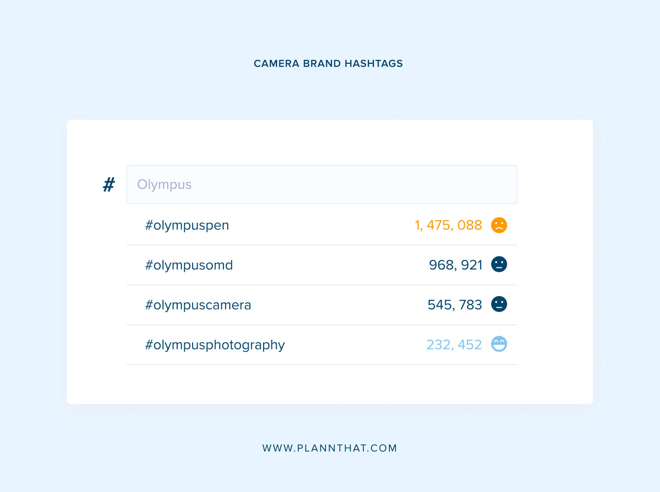This screenshot has width=660, height=492.
Task: Click the white results card panel
Action: point(330,383)
